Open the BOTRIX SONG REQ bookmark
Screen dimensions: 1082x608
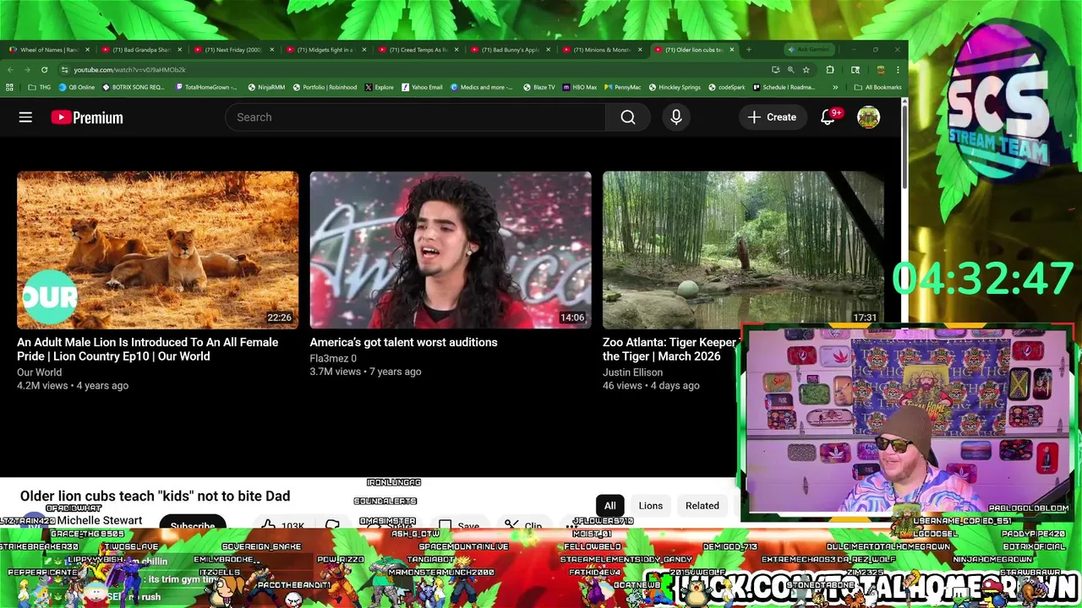point(134,87)
